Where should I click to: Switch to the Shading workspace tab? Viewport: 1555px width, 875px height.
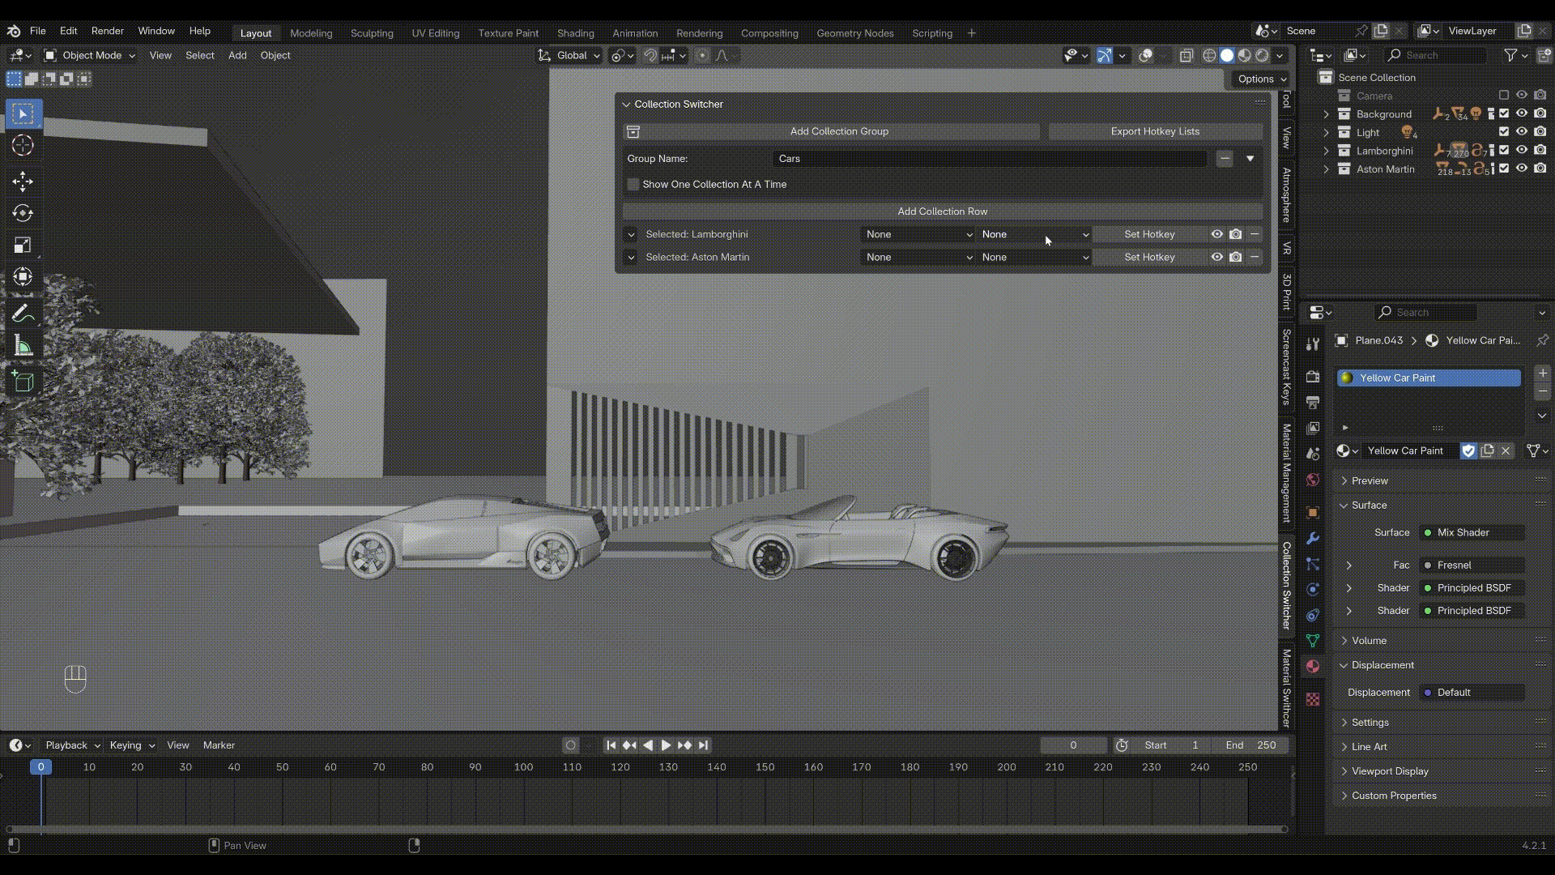[x=575, y=33]
